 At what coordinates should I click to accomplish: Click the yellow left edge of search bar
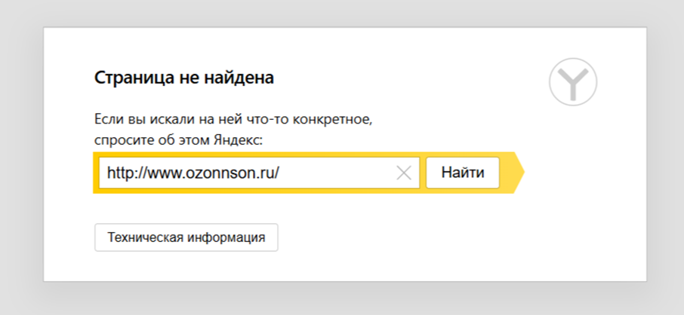coord(96,173)
